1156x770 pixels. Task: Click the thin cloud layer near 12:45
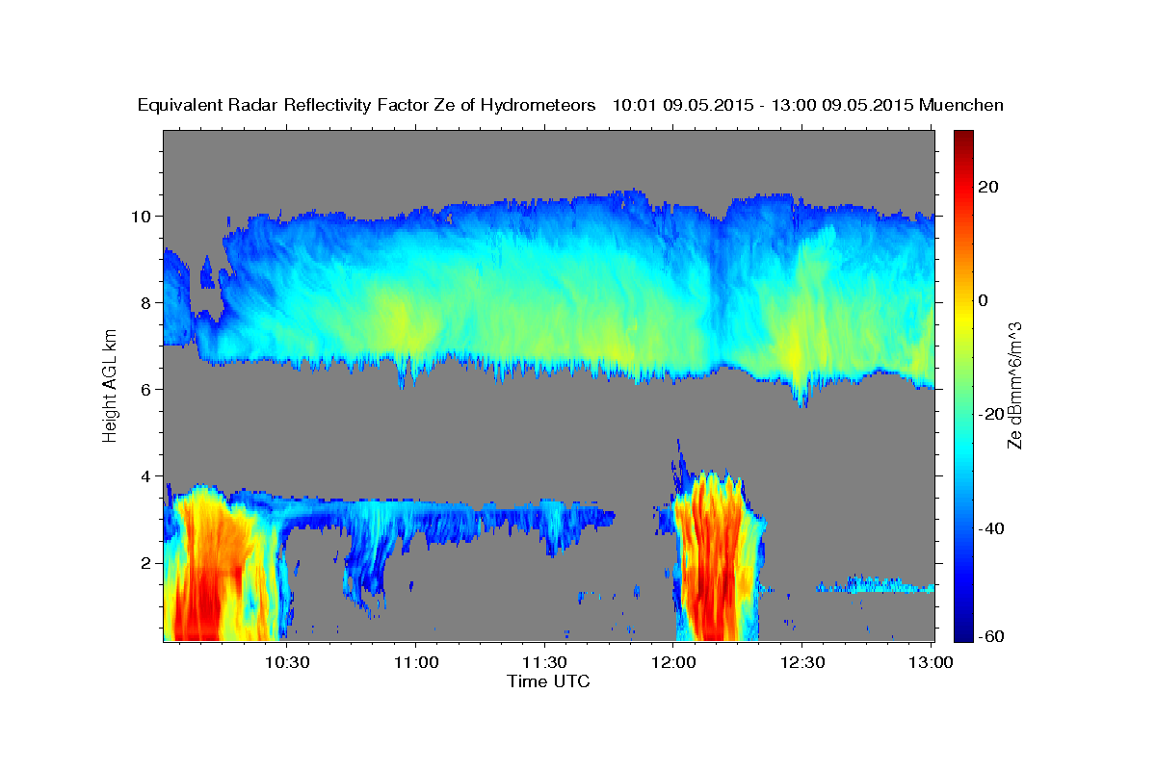[x=875, y=585]
